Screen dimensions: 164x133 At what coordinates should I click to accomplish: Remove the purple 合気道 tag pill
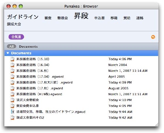[16, 37]
